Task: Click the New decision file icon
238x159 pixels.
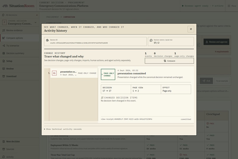Action: [x=4, y=142]
